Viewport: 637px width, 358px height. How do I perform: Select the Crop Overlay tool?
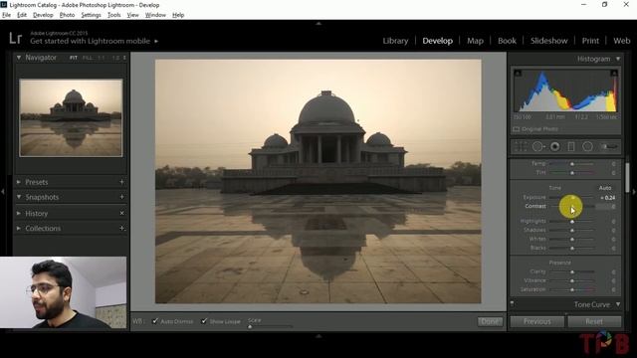(x=521, y=146)
